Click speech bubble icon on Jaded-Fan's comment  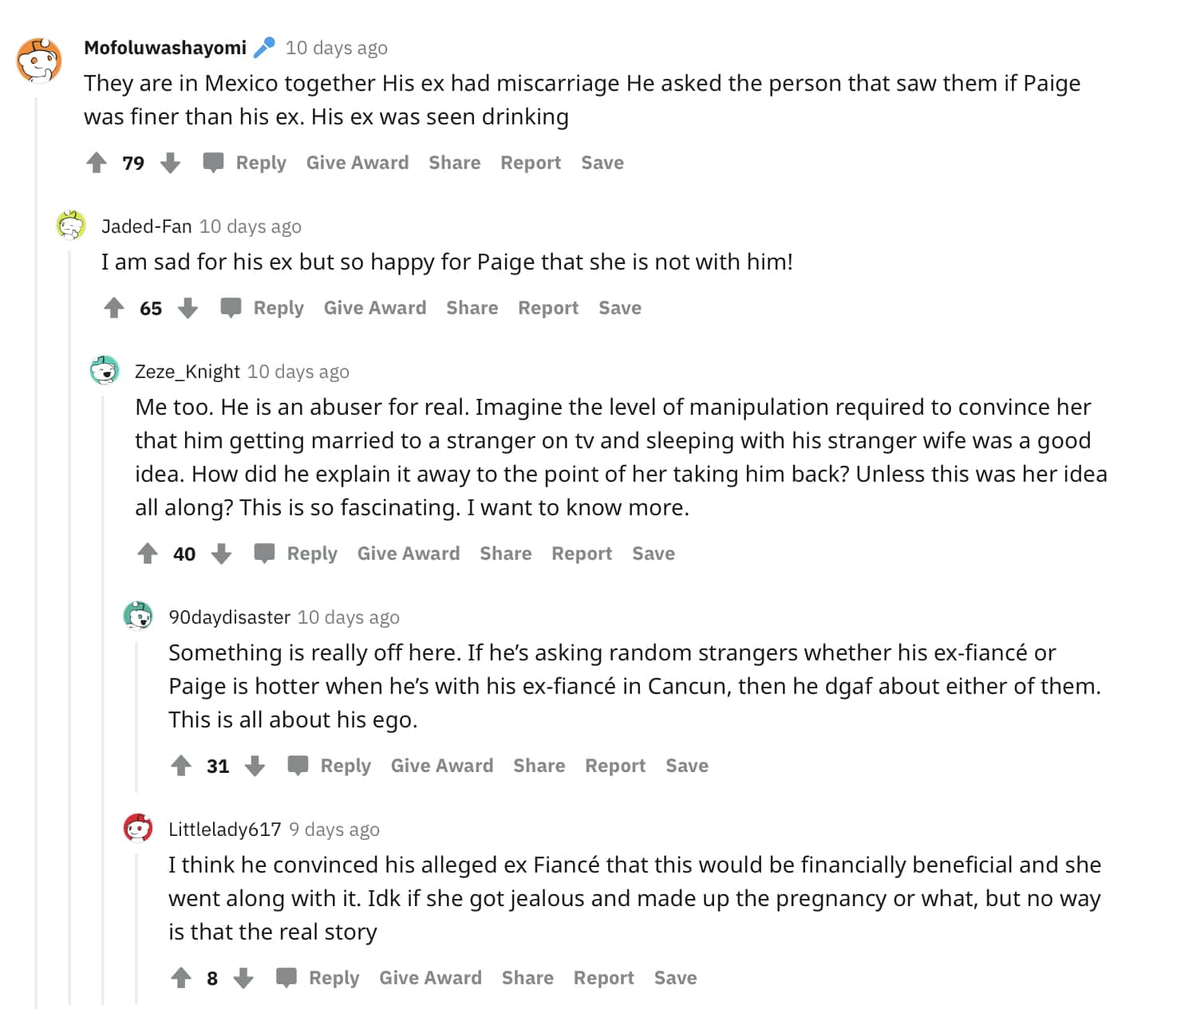click(231, 308)
